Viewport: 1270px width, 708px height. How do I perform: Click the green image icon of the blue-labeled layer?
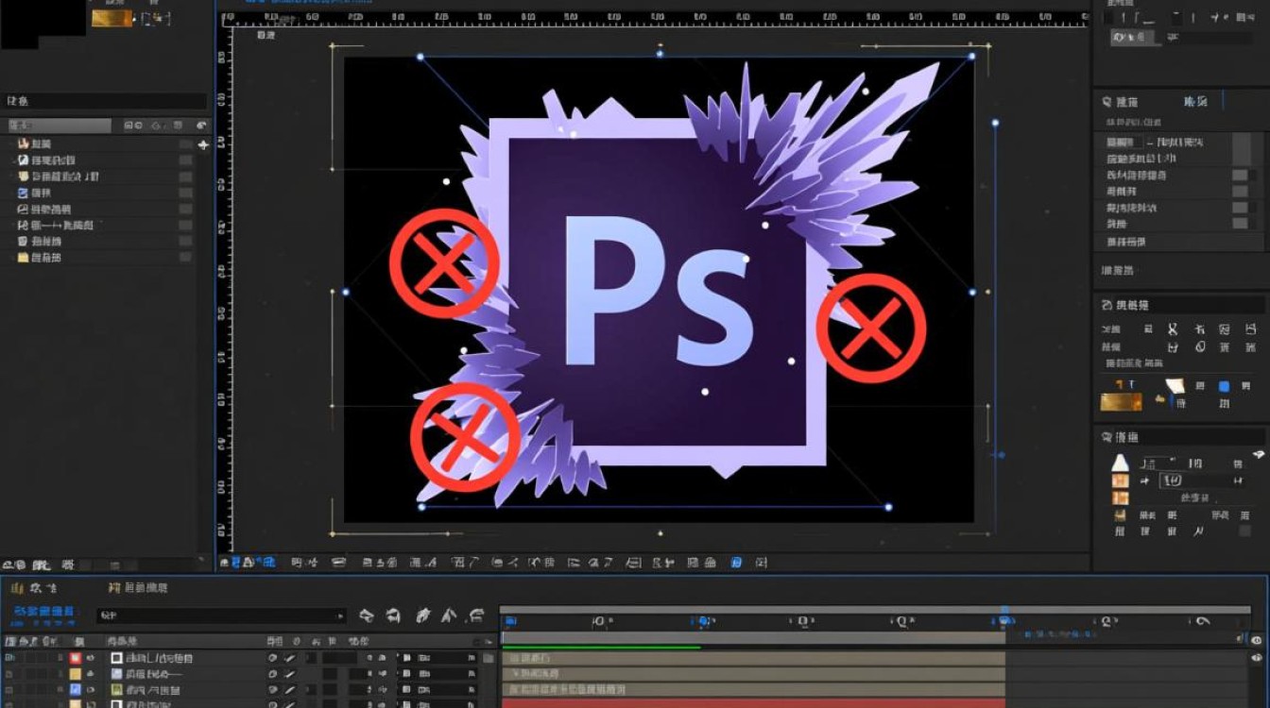117,690
